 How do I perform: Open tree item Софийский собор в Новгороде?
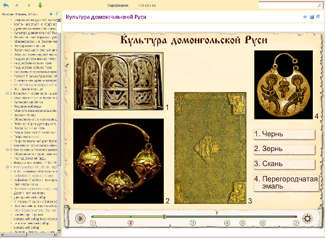point(35,180)
